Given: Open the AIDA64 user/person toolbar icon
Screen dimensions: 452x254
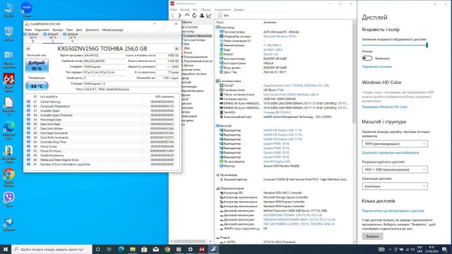Looking at the screenshot, I should pyautogui.click(x=202, y=16).
